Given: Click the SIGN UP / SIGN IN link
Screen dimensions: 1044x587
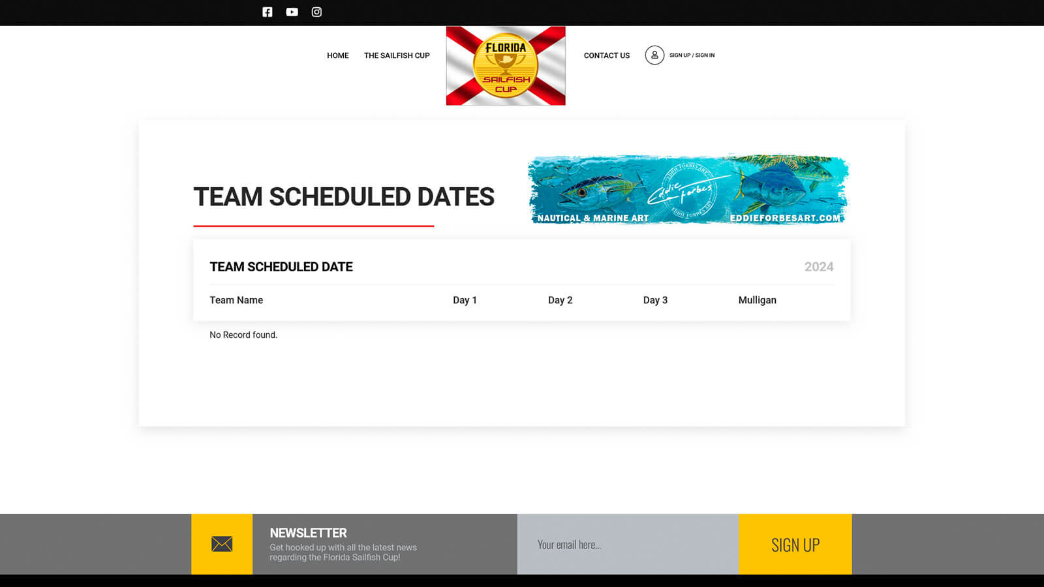Looking at the screenshot, I should [x=692, y=55].
